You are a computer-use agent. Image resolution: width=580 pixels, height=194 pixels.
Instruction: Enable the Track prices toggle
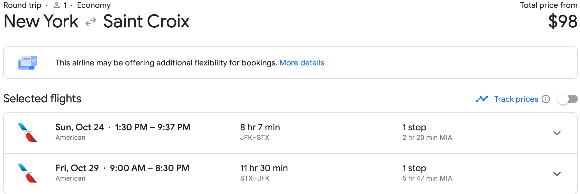tap(568, 99)
